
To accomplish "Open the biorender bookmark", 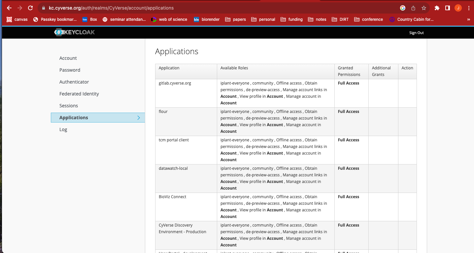I will [207, 19].
